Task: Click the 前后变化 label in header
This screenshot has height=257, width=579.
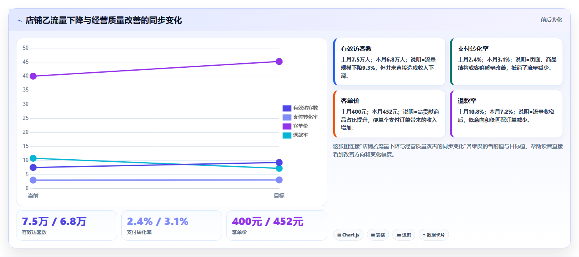Action: 551,20
